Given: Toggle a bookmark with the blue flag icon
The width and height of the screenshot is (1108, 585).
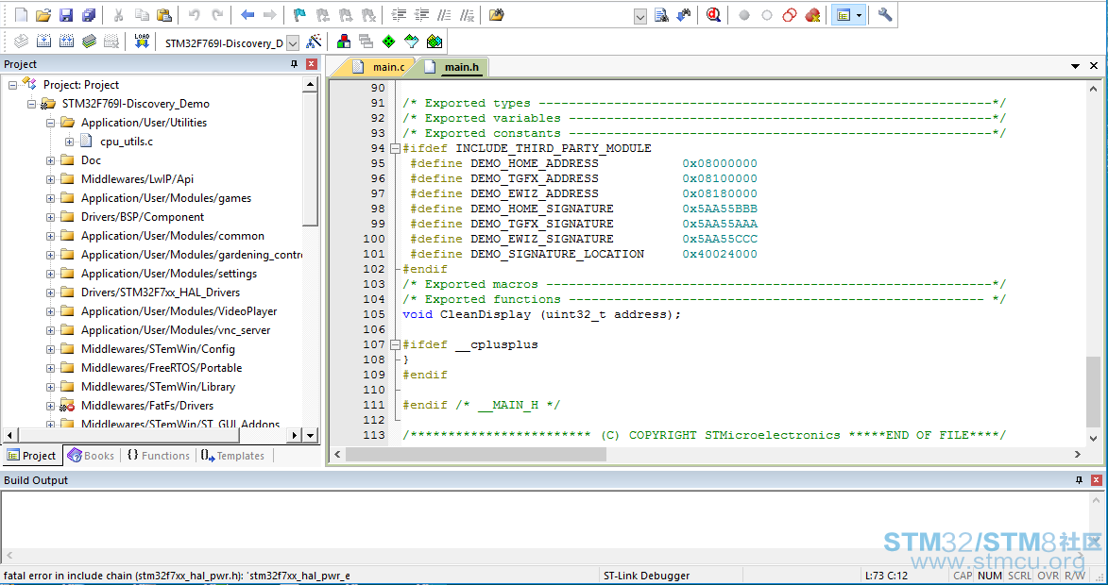Looking at the screenshot, I should [x=300, y=15].
